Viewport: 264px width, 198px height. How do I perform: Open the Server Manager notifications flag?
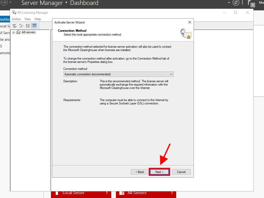251,3
